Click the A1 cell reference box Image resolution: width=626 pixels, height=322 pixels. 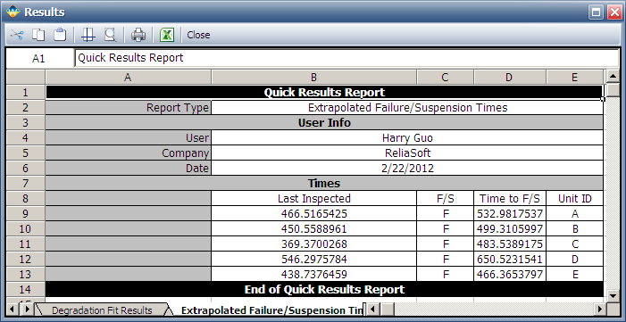point(39,58)
